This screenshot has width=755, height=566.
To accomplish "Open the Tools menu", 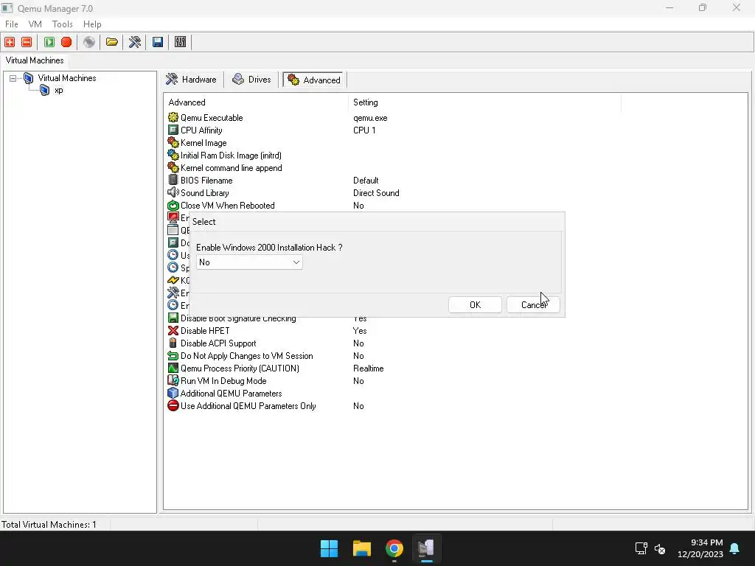I will click(x=63, y=24).
